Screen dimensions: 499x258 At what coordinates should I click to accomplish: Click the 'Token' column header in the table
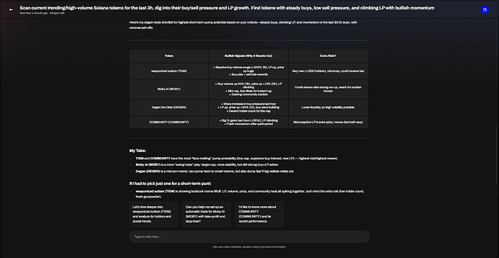pos(169,56)
